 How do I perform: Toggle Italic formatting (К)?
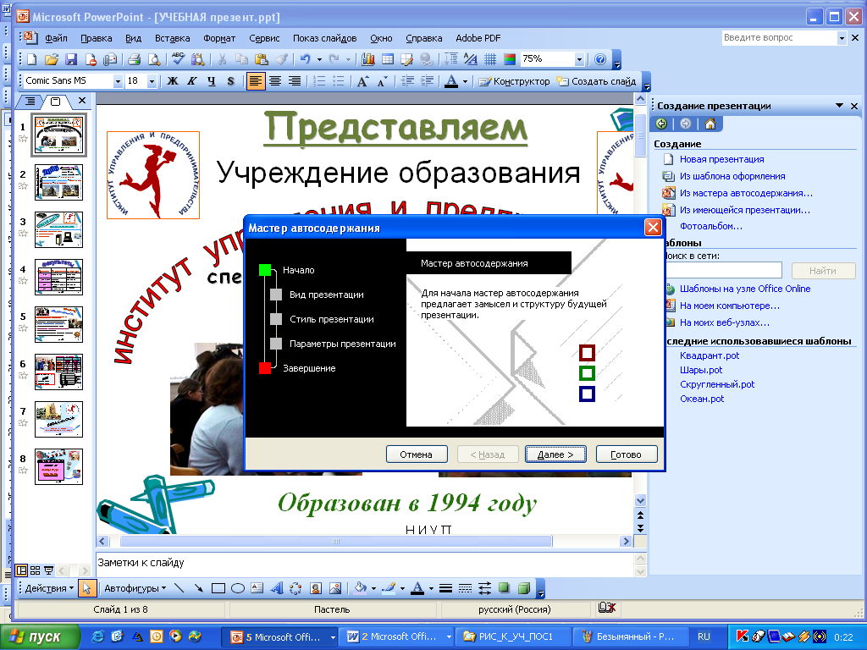[x=192, y=81]
